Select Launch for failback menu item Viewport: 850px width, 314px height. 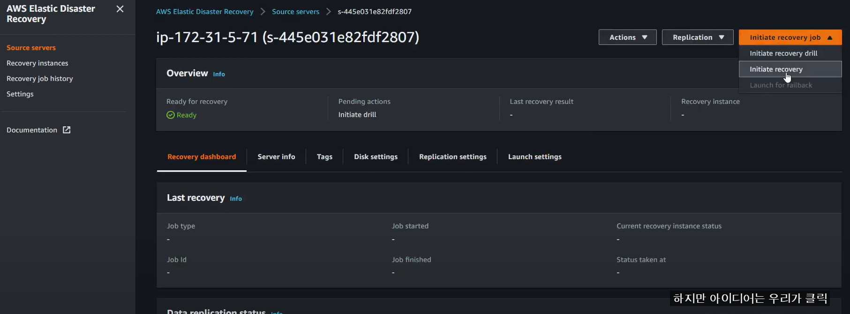click(x=790, y=85)
